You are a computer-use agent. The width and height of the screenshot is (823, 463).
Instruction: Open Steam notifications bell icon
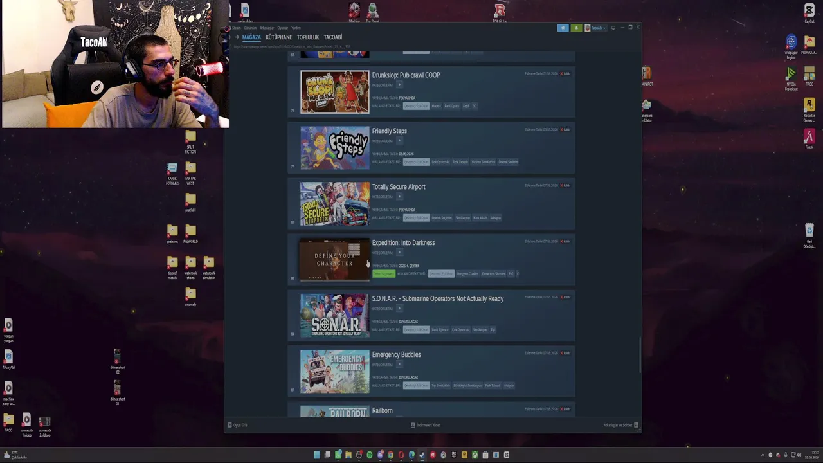pos(576,28)
